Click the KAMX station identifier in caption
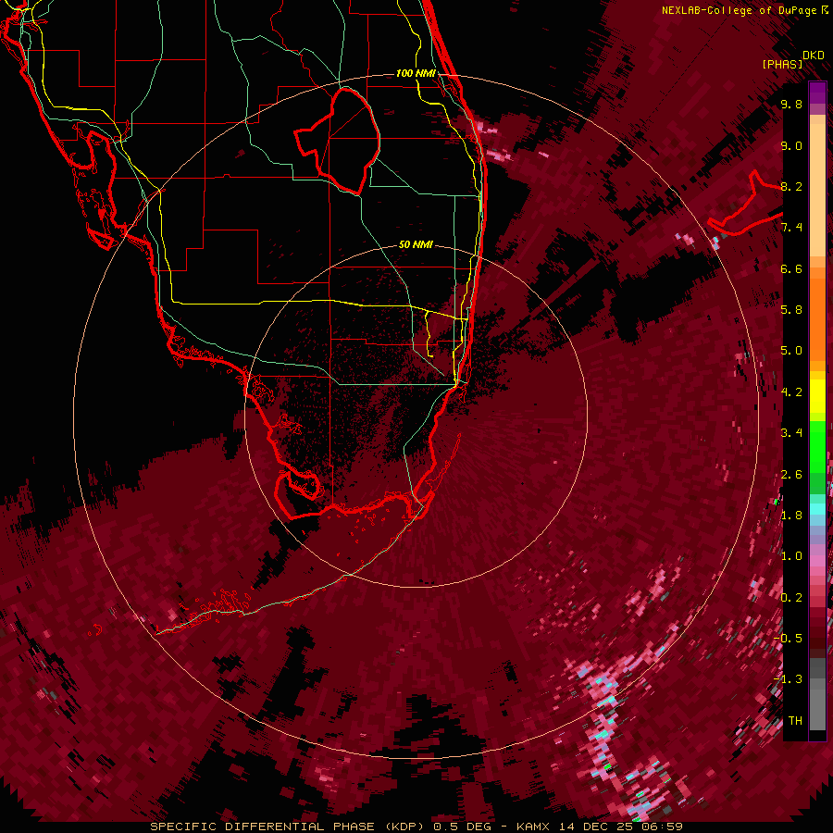833x833 pixels. 535,827
